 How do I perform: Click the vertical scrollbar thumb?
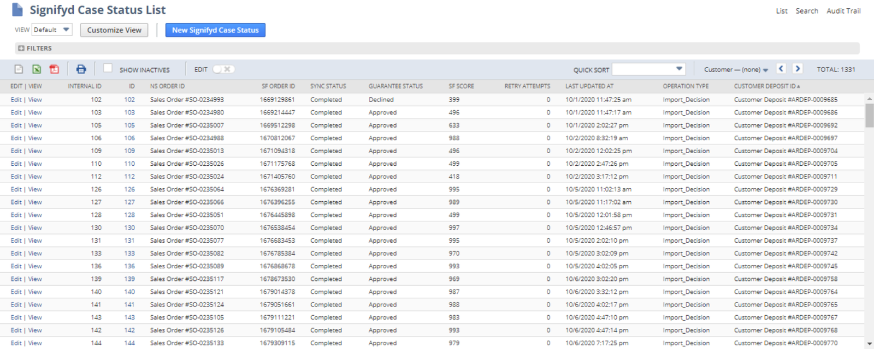coord(869,115)
